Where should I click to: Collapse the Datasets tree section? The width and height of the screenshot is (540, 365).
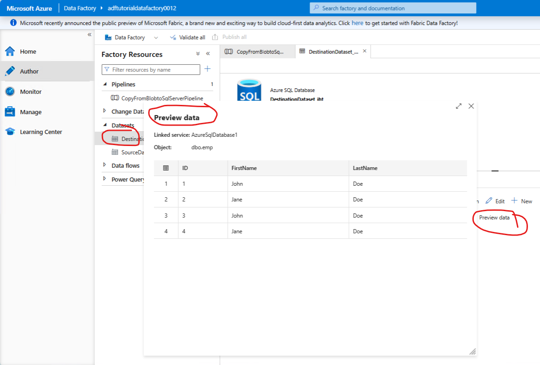coord(105,125)
